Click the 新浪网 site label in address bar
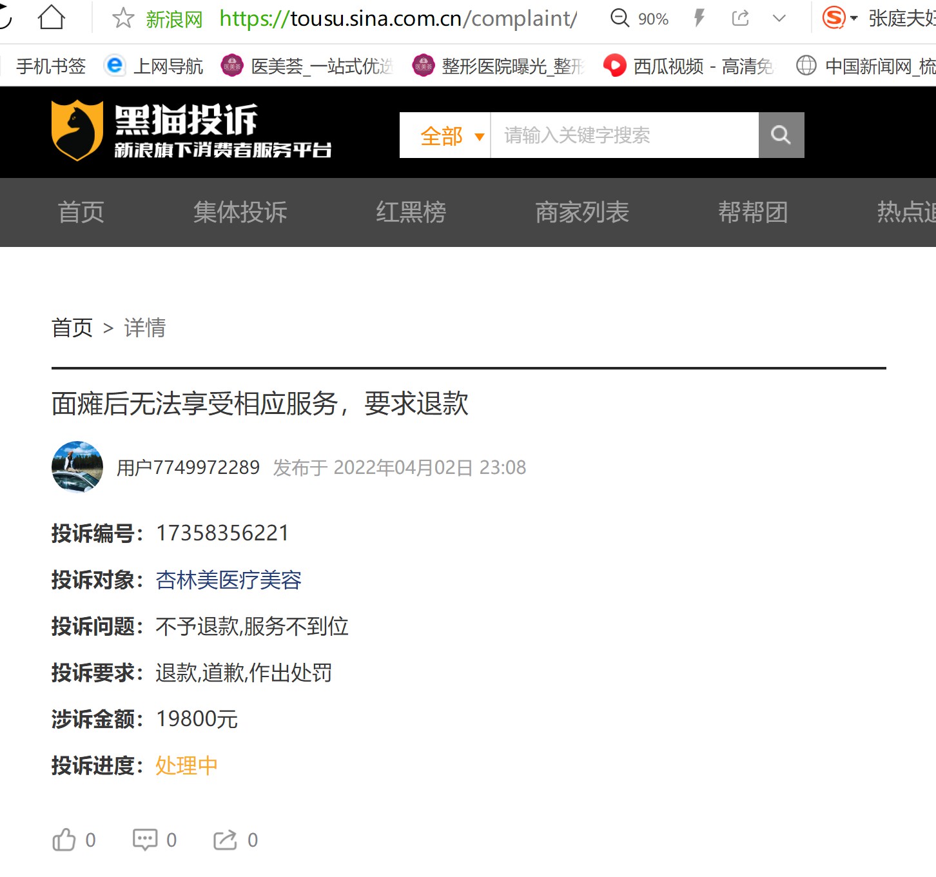936x877 pixels. click(174, 19)
